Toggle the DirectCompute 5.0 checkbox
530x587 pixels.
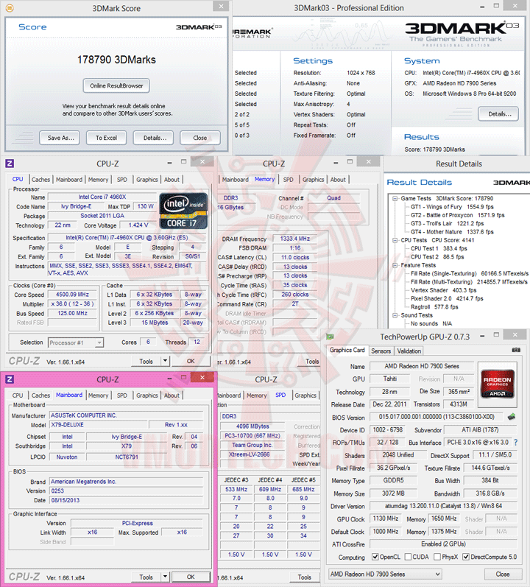coord(466,557)
